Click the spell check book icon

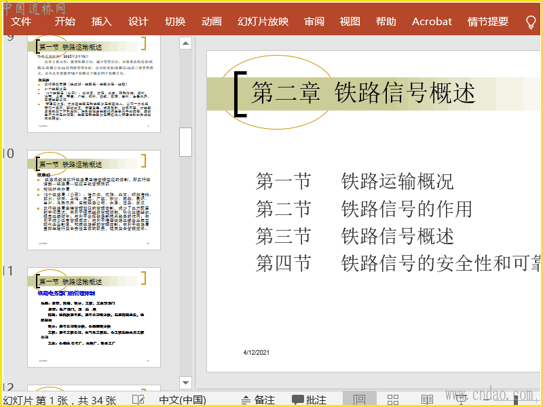138,400
